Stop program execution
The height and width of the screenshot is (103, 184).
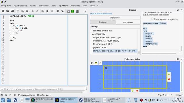pyautogui.click(x=52, y=11)
